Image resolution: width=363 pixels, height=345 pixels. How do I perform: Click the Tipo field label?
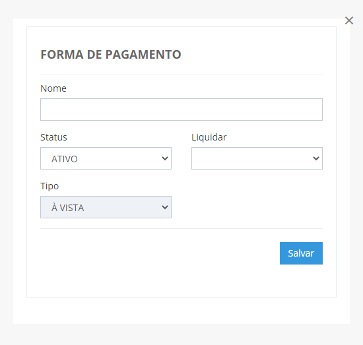(49, 186)
